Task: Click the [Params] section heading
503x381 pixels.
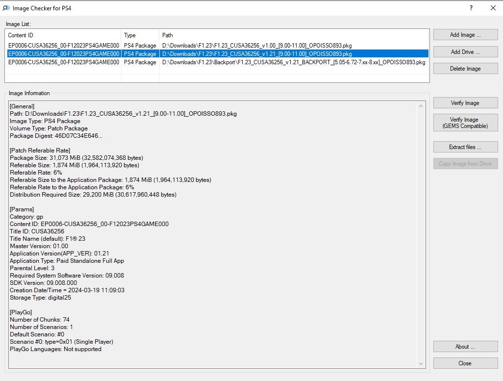Action: click(22, 209)
